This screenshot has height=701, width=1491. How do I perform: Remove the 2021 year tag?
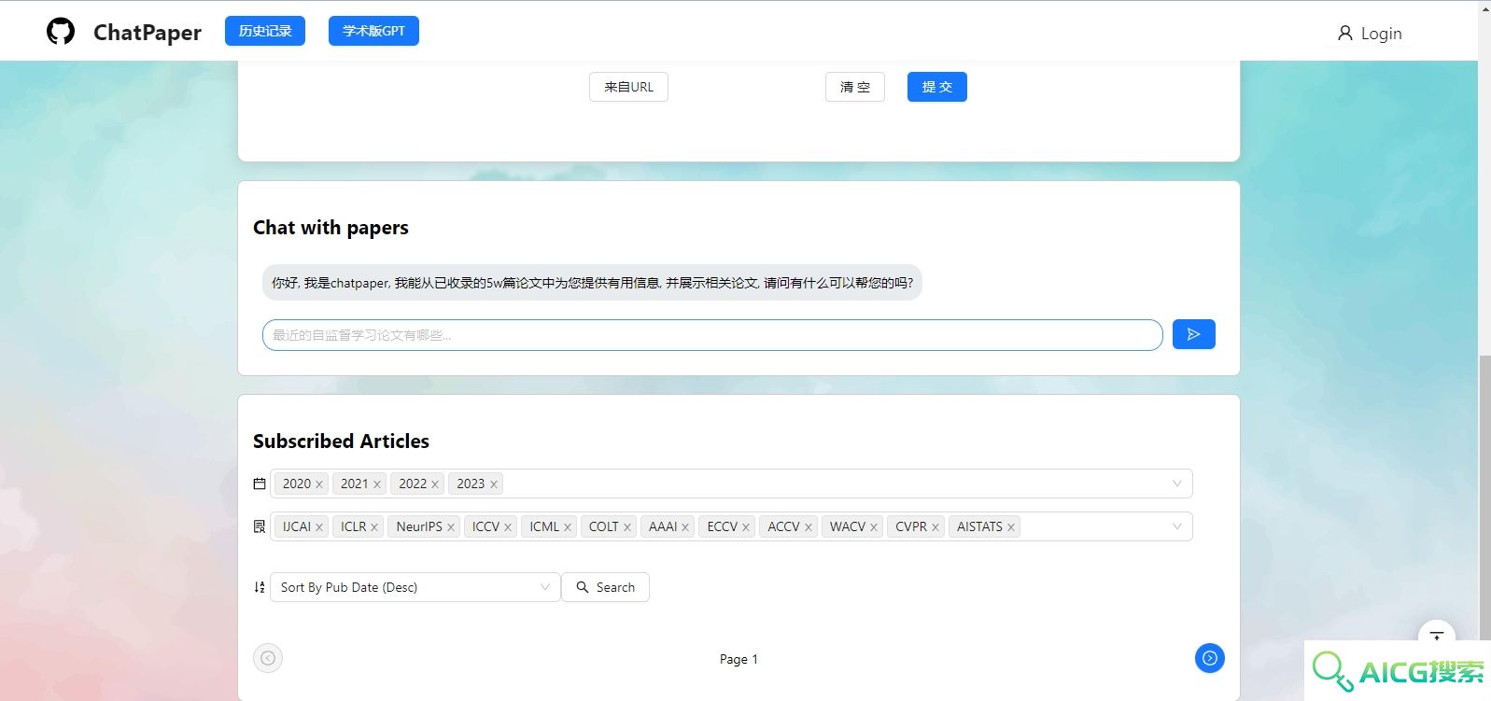point(377,484)
